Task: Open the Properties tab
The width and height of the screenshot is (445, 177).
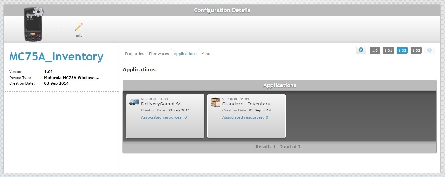Action: pos(134,54)
